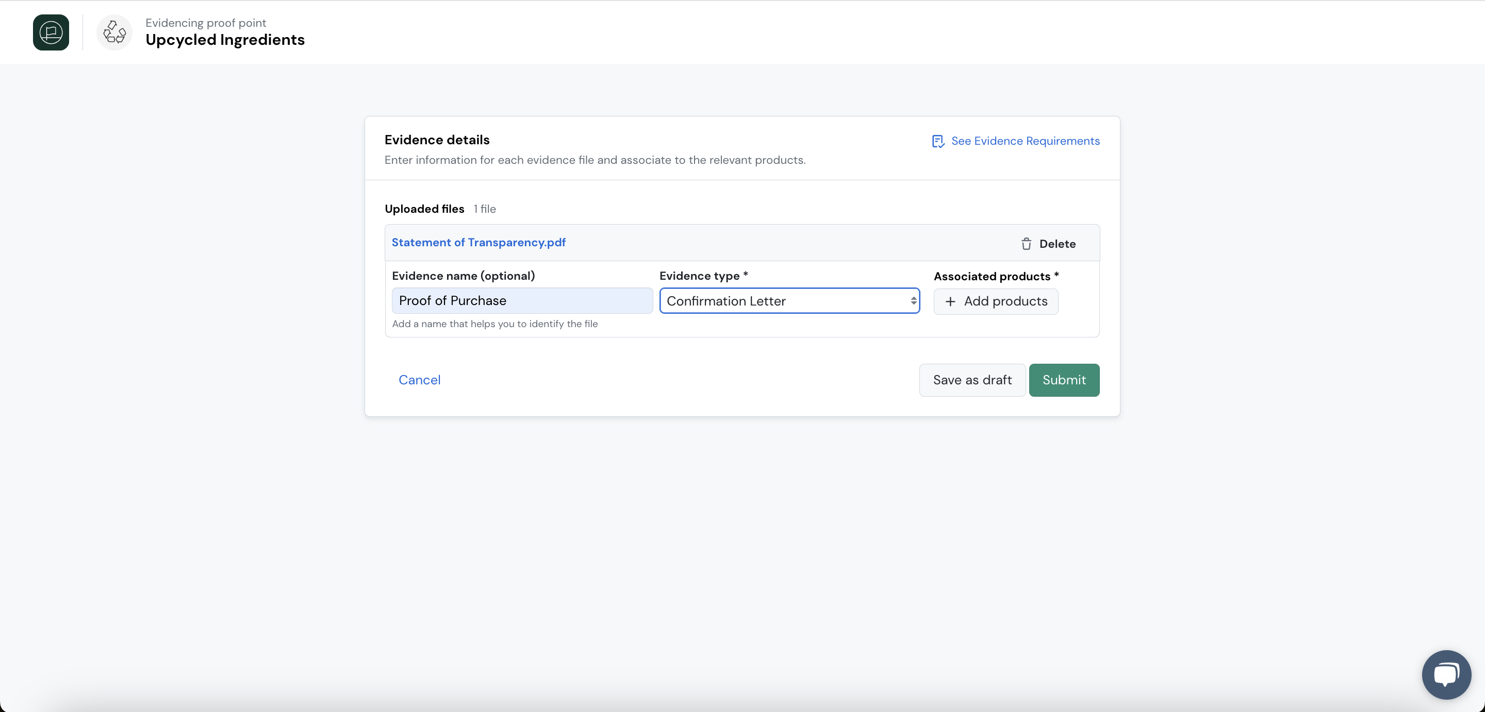This screenshot has height=712, width=1485.
Task: Click the 'Evidence name (optional)' label
Action: (464, 276)
